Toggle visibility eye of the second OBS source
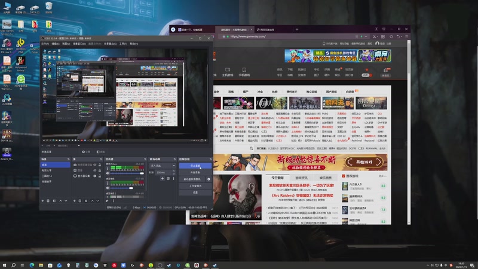 tap(95, 170)
